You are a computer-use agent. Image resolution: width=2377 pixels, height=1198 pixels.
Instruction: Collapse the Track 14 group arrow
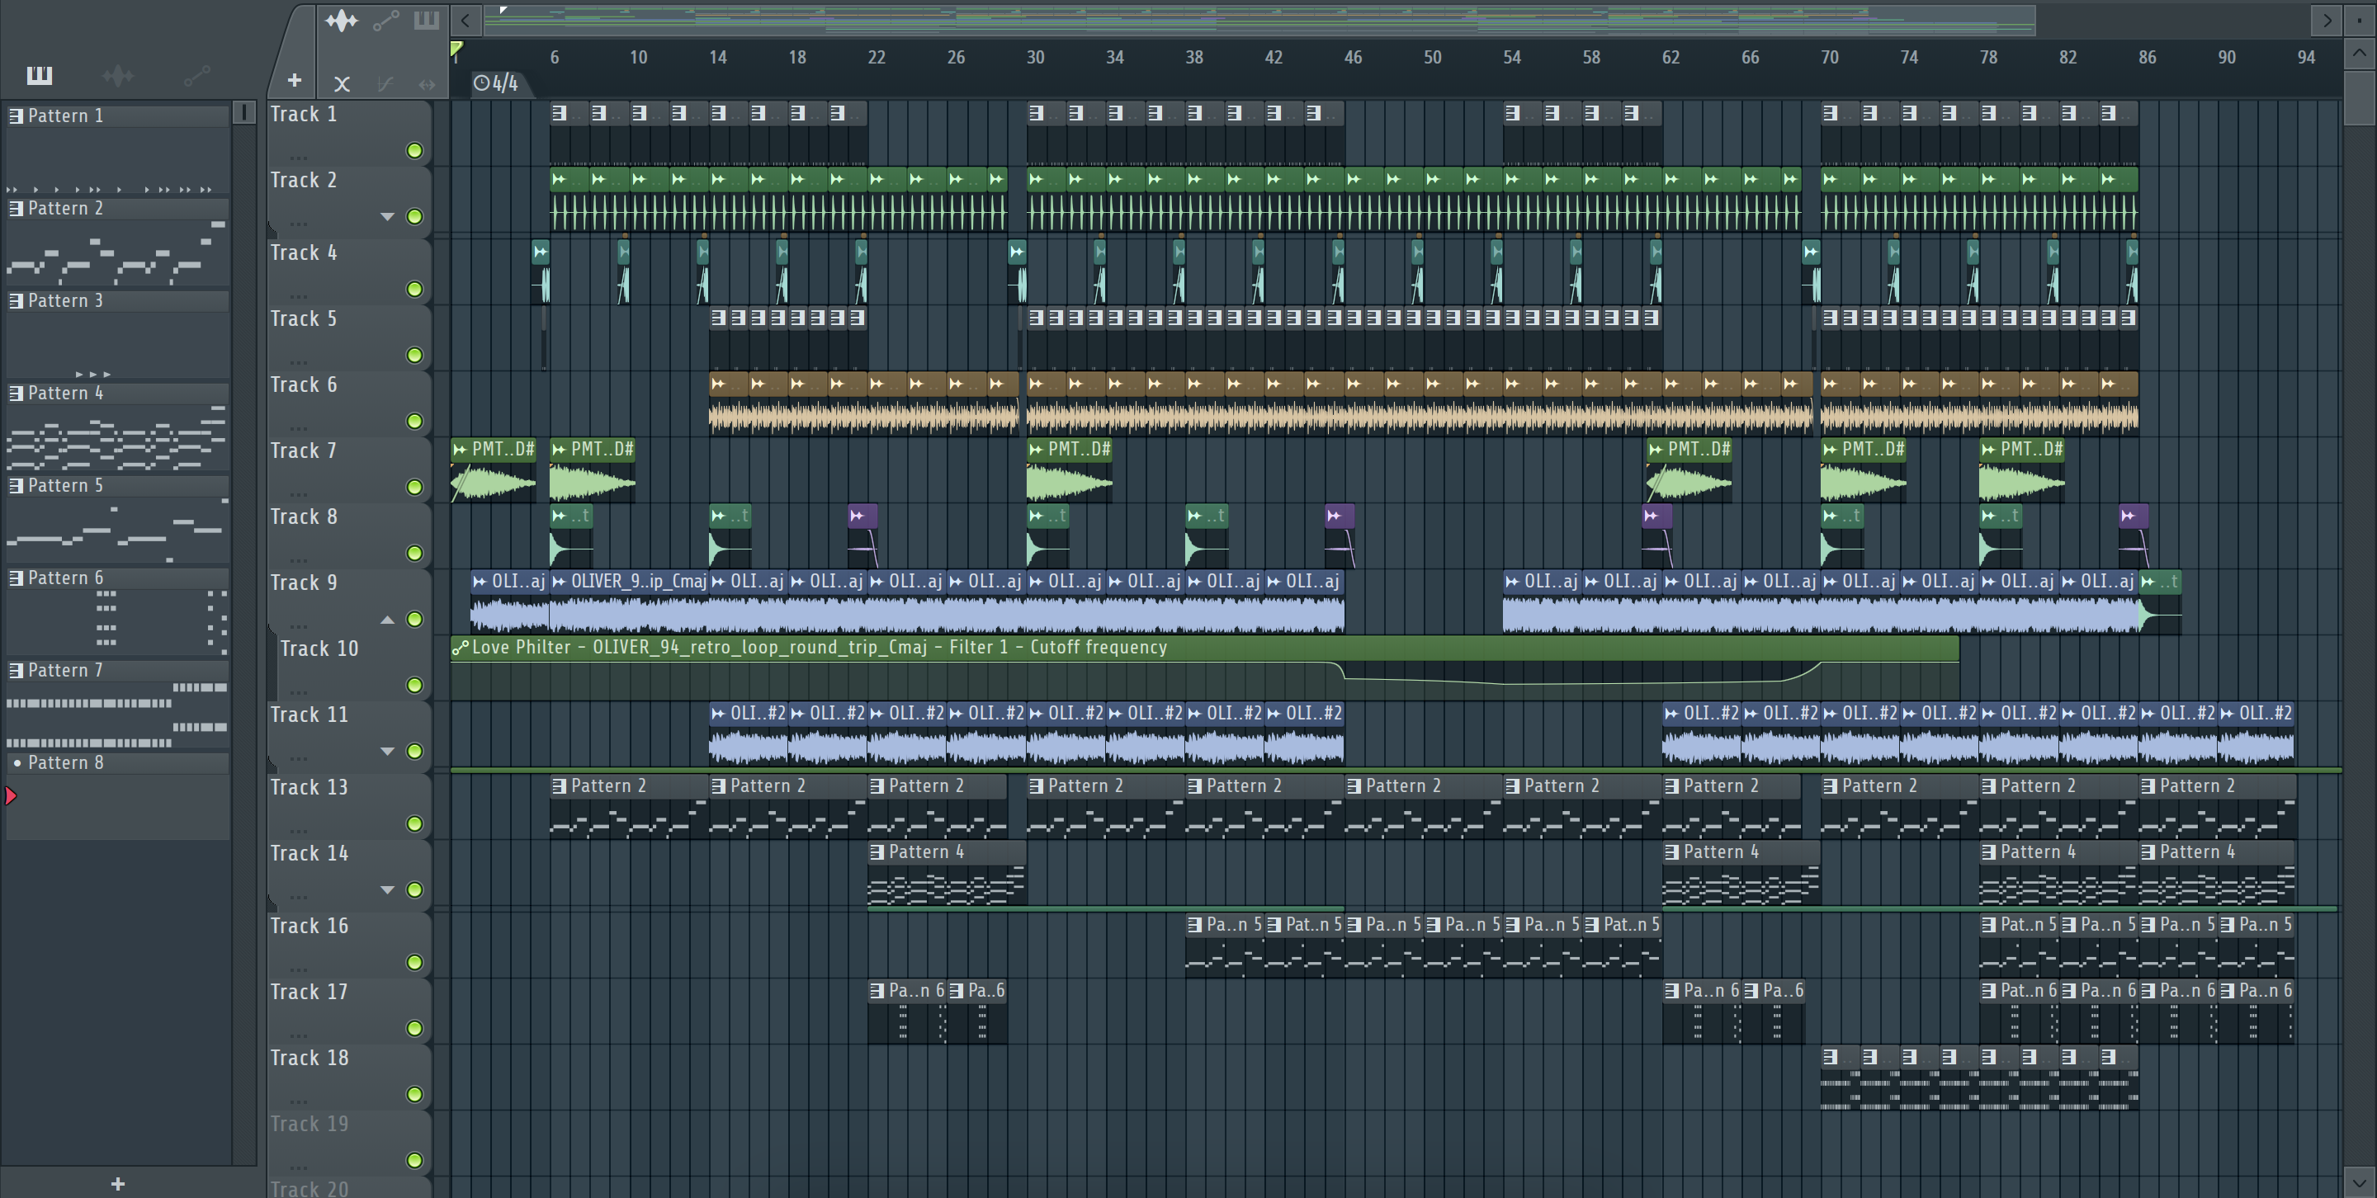[388, 890]
